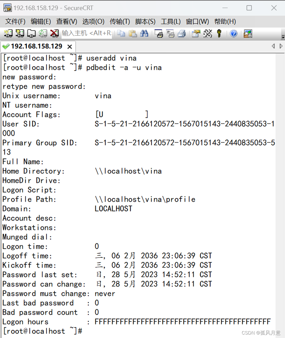The width and height of the screenshot is (285, 338).
Task: Click the next-tab arrow near the tab bar
Action: point(281,46)
